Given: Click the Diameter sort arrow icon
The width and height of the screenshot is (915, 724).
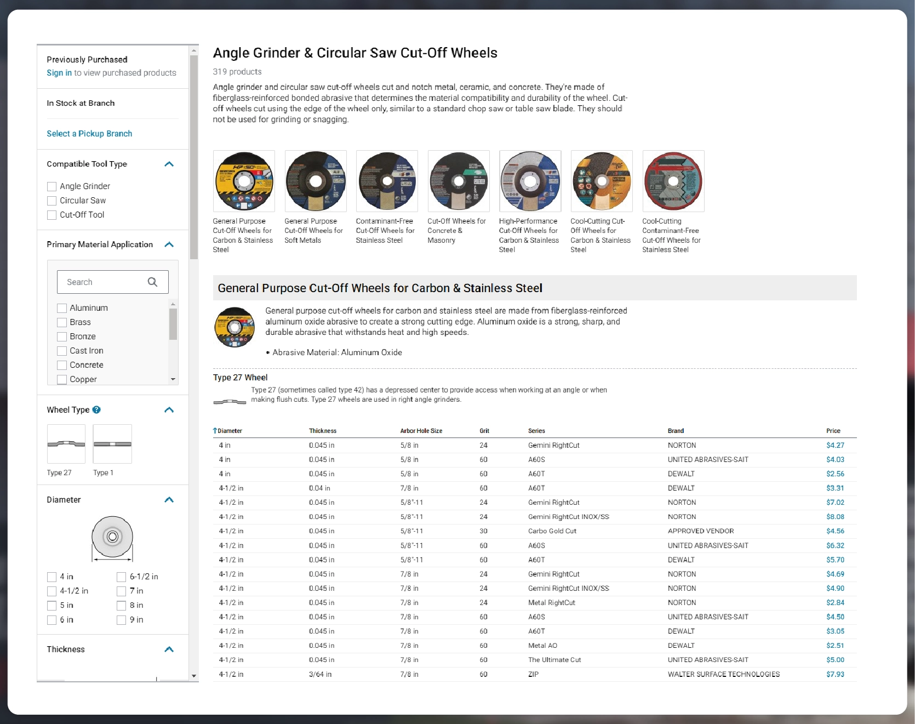Looking at the screenshot, I should [215, 431].
